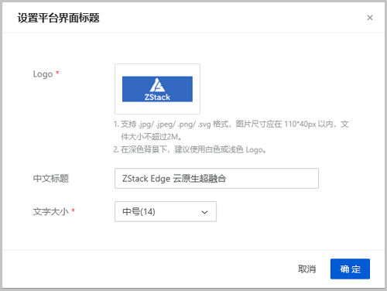
Task: Click the Logo upload box
Action: [x=157, y=89]
